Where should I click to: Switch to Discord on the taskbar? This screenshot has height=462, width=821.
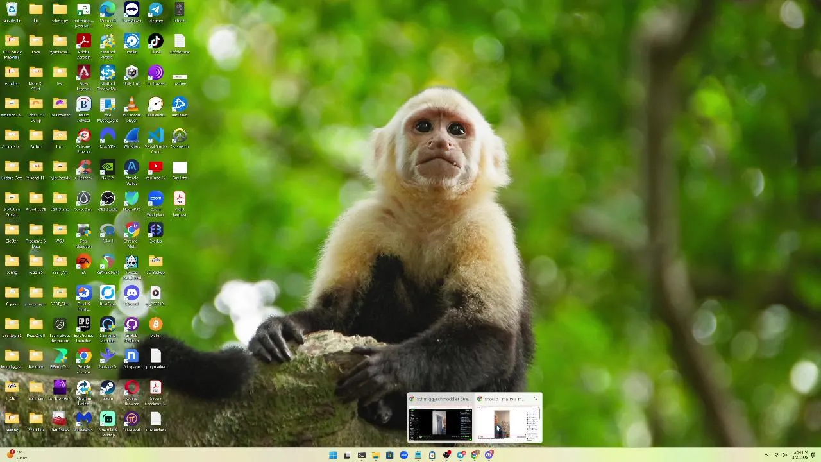pos(489,455)
